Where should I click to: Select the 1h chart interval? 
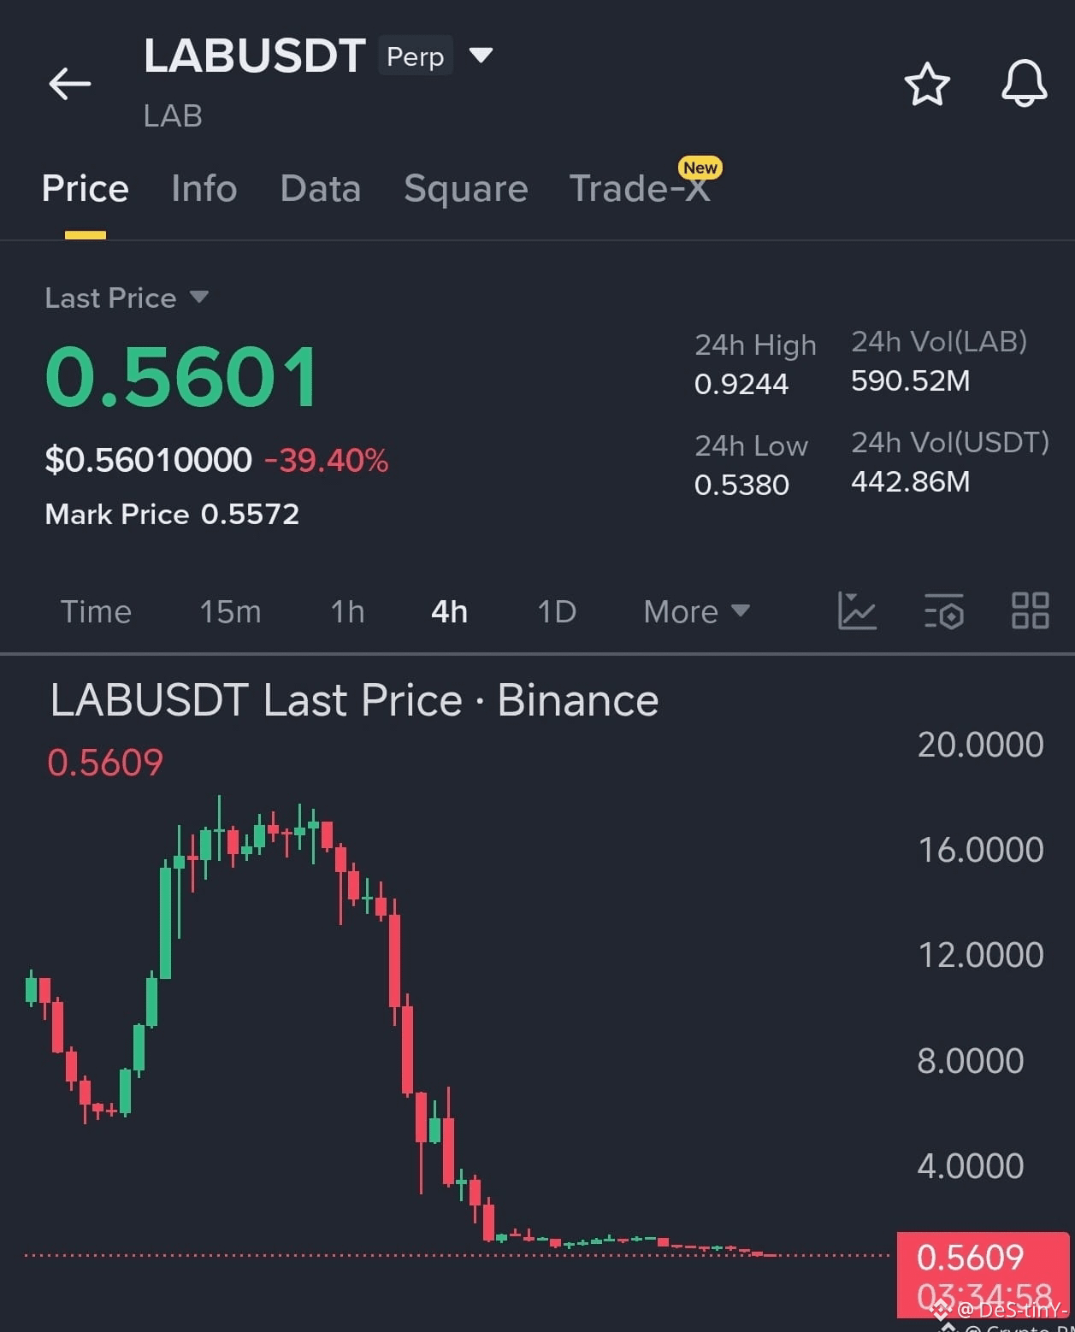pyautogui.click(x=347, y=611)
